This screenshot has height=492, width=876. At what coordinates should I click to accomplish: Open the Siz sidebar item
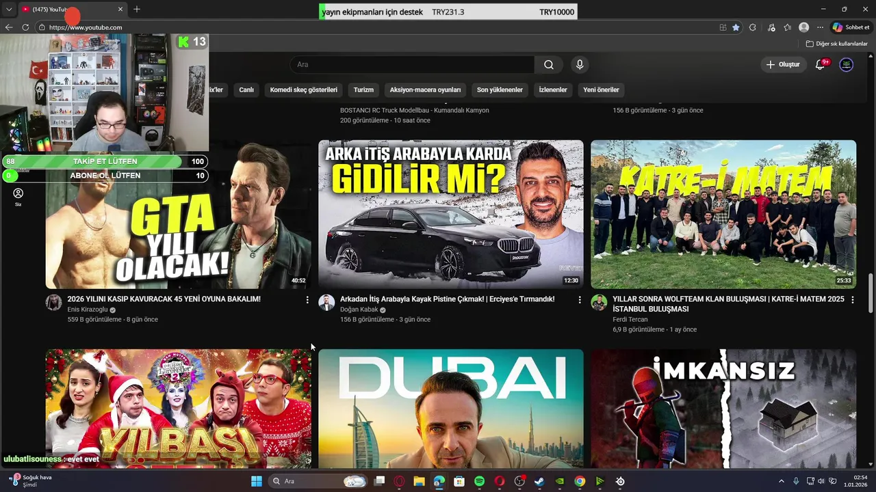click(x=18, y=197)
